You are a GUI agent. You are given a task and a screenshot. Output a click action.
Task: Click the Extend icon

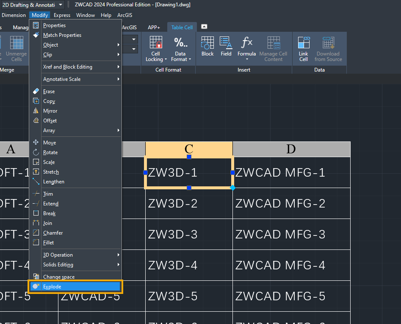(36, 203)
